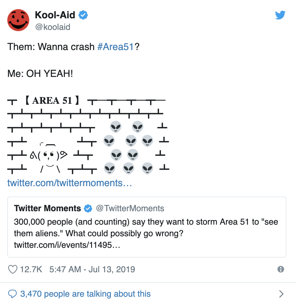Click the quoted tweet text about storming Area 51
Image resolution: width=296 pixels, height=304 pixels.
tap(146, 227)
